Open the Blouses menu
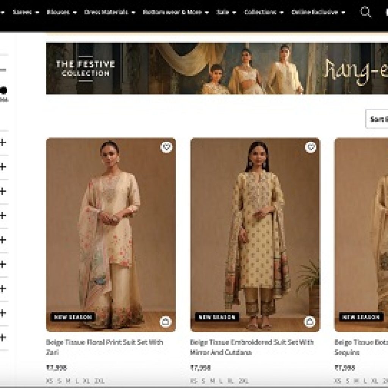 62,12
